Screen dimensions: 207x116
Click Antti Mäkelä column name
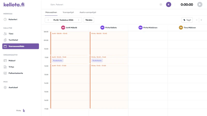(x=72, y=28)
